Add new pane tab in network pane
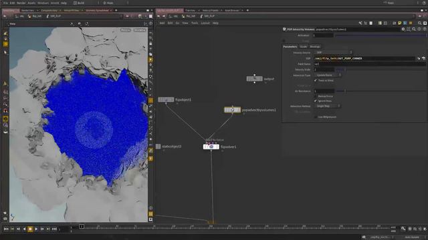This screenshot has height=240, width=428. pos(247,11)
